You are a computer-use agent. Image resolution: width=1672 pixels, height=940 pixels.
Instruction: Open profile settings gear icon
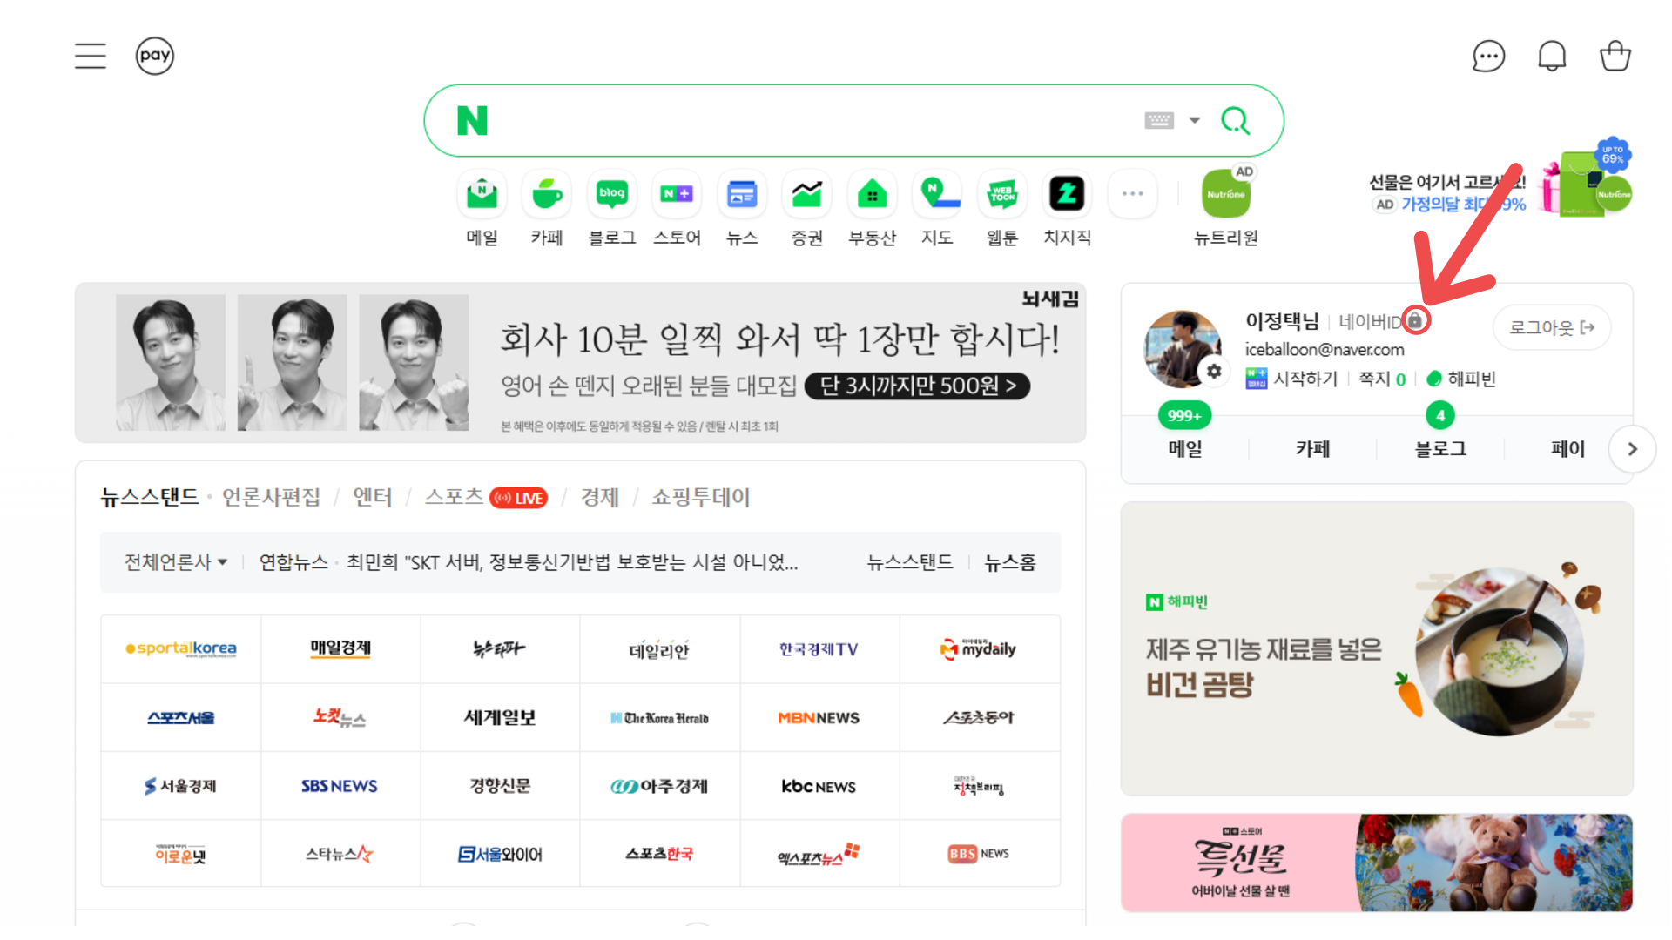(1213, 372)
